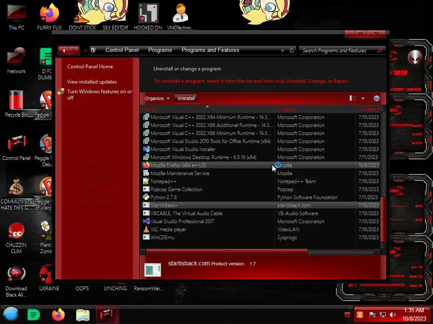The height and width of the screenshot is (324, 433).
Task: Select Visual C++ 2022 X64 Minimum Runtime entry
Action: (260, 117)
